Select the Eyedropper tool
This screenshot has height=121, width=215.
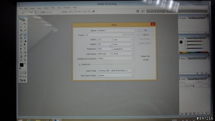point(25,56)
